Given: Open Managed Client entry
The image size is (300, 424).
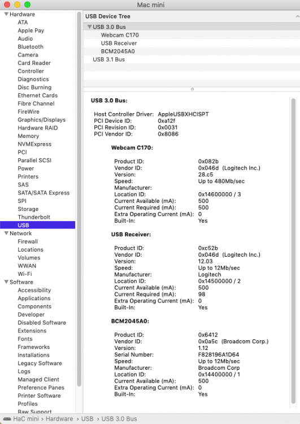Looking at the screenshot, I should point(38,379).
